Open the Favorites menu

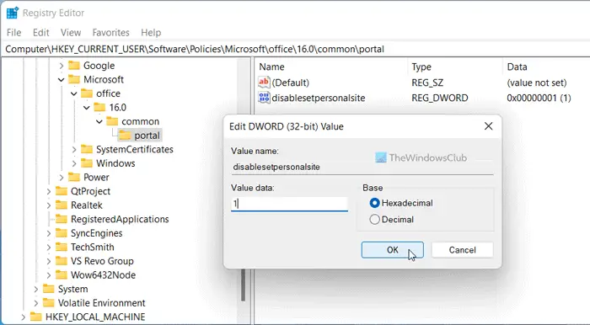(110, 32)
